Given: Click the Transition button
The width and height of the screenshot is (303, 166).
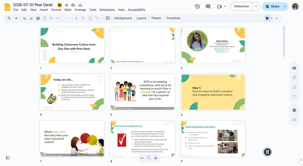Looking at the screenshot, I should 173,18.
